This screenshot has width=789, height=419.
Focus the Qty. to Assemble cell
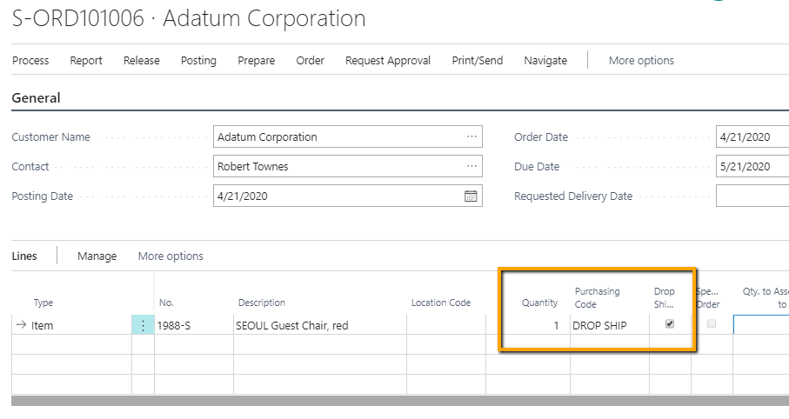pos(761,325)
